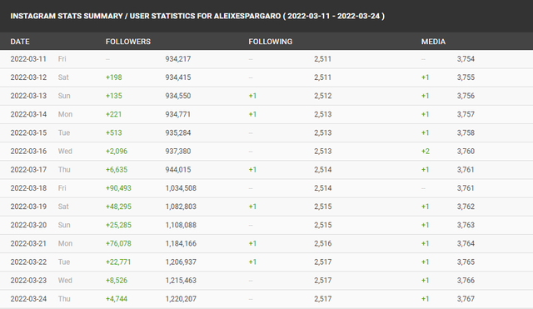Click media count 3,754
Image resolution: width=533 pixels, height=309 pixels.
click(x=466, y=59)
